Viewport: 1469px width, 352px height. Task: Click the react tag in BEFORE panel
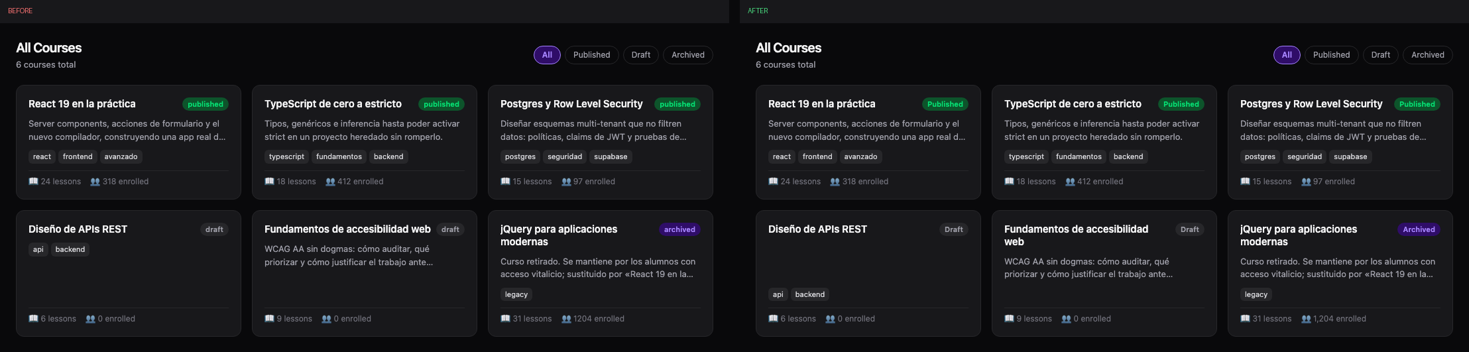(x=42, y=157)
